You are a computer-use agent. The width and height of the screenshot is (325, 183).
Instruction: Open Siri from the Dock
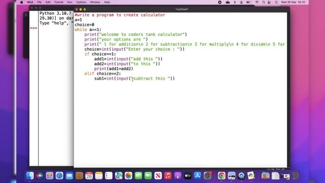[40, 176]
